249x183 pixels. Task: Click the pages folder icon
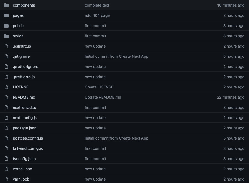6,15
